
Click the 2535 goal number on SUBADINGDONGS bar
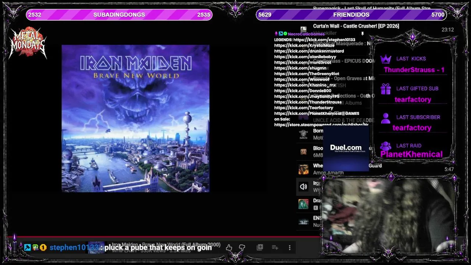(x=203, y=15)
